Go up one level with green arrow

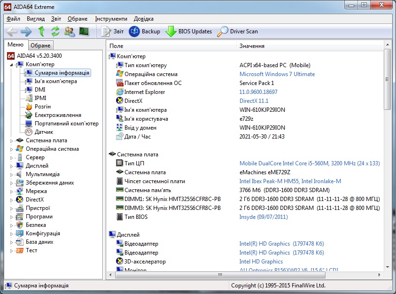click(x=41, y=31)
